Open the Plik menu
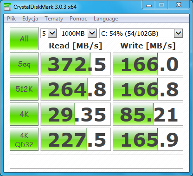193x176 pixels. tap(12, 19)
